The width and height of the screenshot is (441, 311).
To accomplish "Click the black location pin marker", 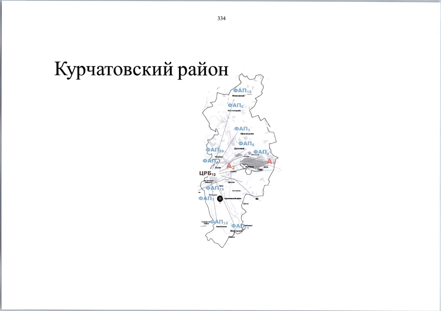I will [220, 198].
